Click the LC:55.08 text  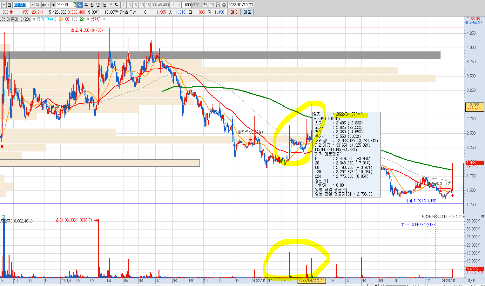click(x=472, y=19)
